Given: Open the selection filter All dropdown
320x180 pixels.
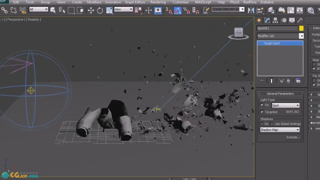Looking at the screenshot, I should [x=38, y=9].
